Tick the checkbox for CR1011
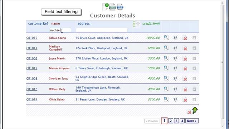The width and height of the screenshot is (229, 129). tap(194, 48)
